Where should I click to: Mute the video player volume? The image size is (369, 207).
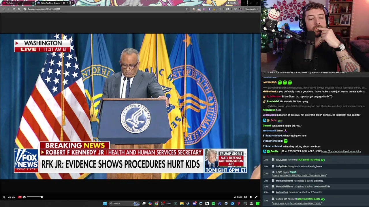[24, 197]
